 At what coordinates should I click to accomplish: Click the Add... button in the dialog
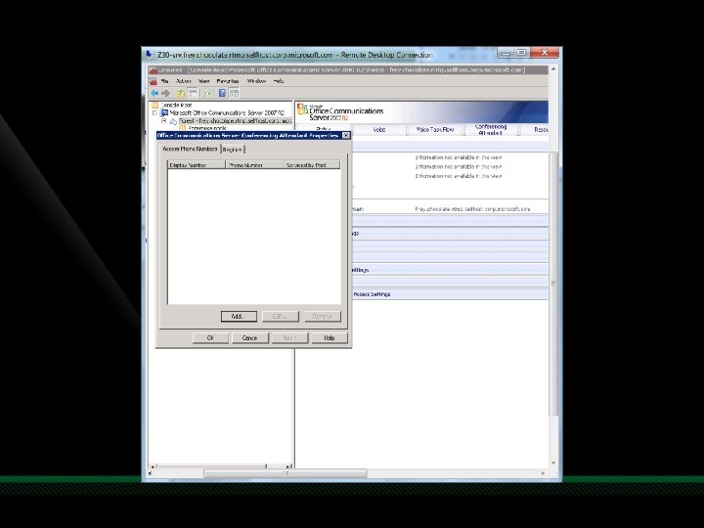click(x=239, y=317)
